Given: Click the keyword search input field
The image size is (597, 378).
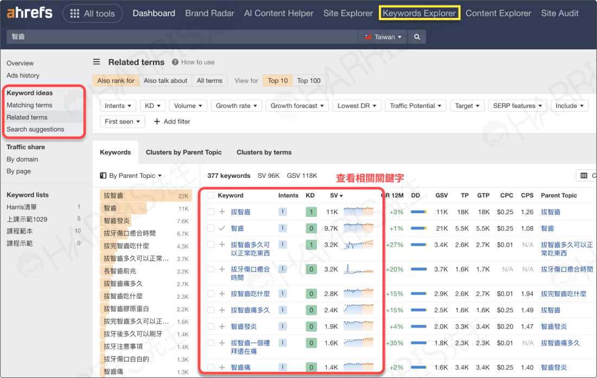Looking at the screenshot, I should (182, 37).
